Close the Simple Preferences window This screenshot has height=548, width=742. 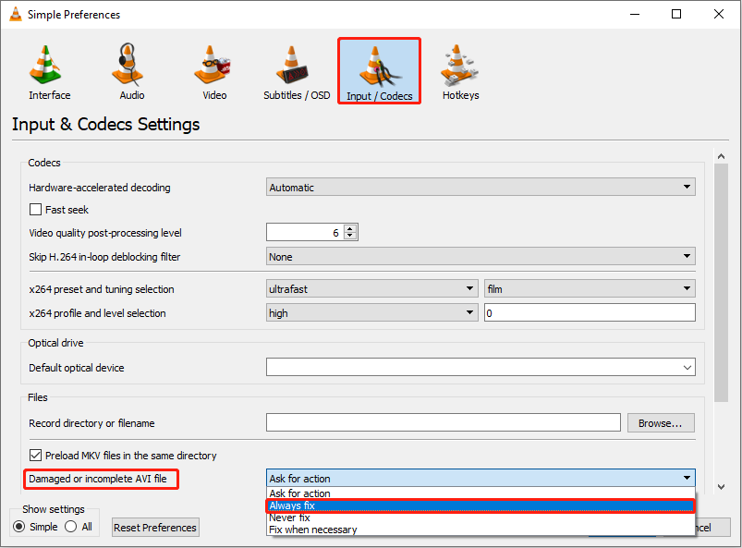point(718,14)
